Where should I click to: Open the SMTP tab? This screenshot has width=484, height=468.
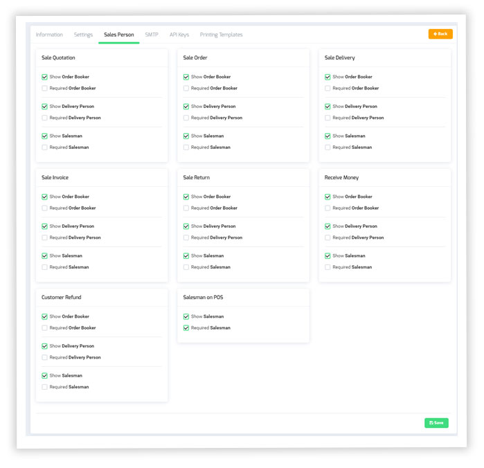tap(152, 35)
